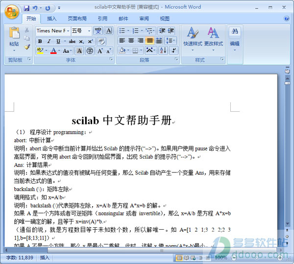Image resolution: width=294 pixels, height=264 pixels.
Task: Apply distributed alignment
Action: point(159,40)
